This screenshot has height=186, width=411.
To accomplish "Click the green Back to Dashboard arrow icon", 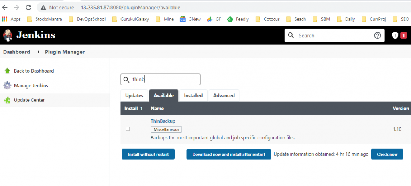I will tap(7, 71).
